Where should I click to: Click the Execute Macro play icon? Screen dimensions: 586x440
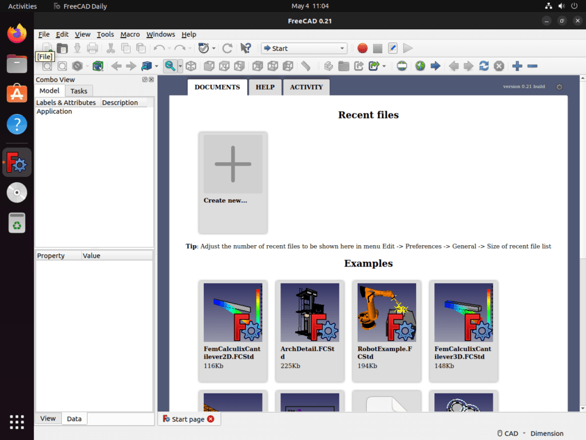tap(408, 48)
